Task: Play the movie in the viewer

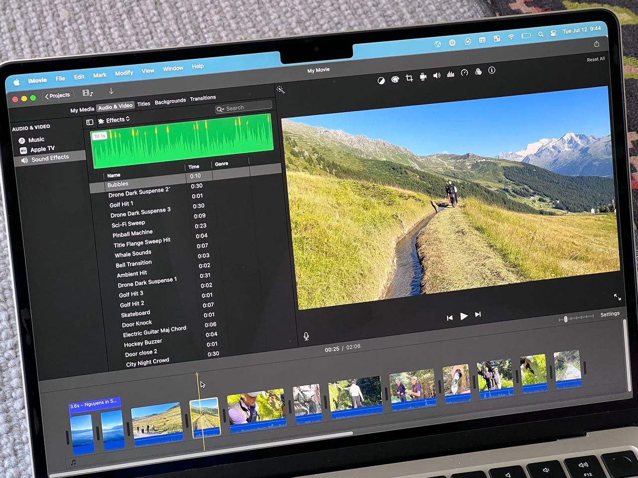Action: tap(464, 316)
